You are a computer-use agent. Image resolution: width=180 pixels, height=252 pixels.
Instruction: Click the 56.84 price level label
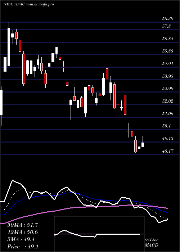pyautogui.click(x=168, y=39)
